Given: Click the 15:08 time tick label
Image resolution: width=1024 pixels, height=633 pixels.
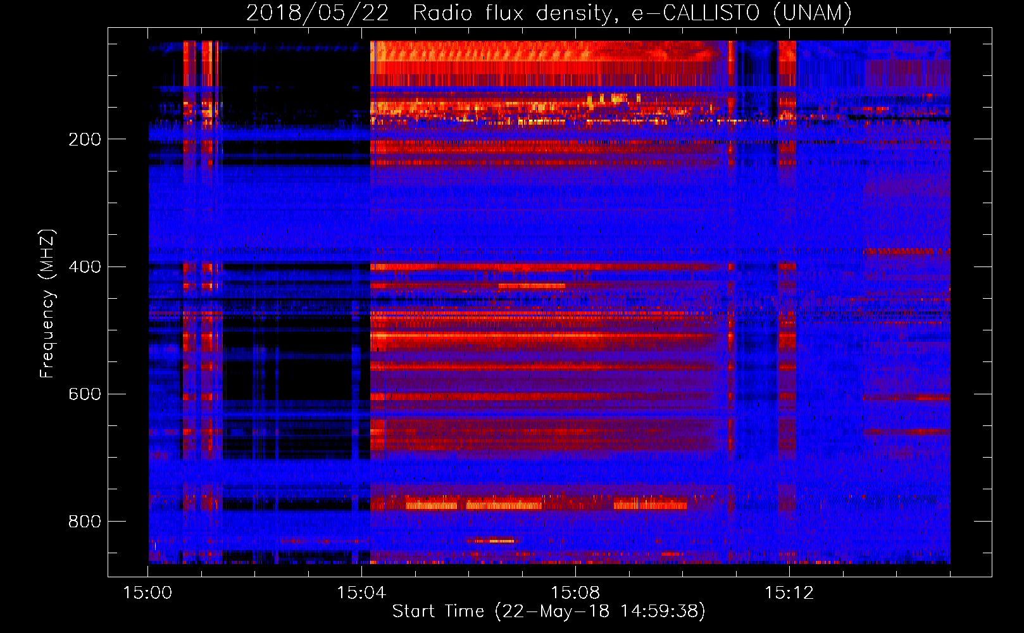Looking at the screenshot, I should click(575, 593).
